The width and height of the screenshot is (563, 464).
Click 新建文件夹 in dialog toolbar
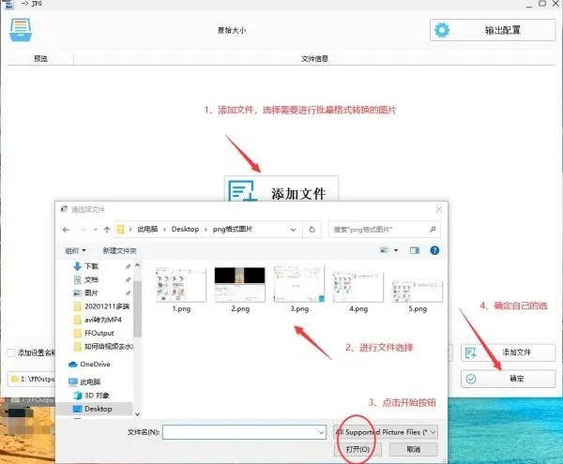(119, 250)
